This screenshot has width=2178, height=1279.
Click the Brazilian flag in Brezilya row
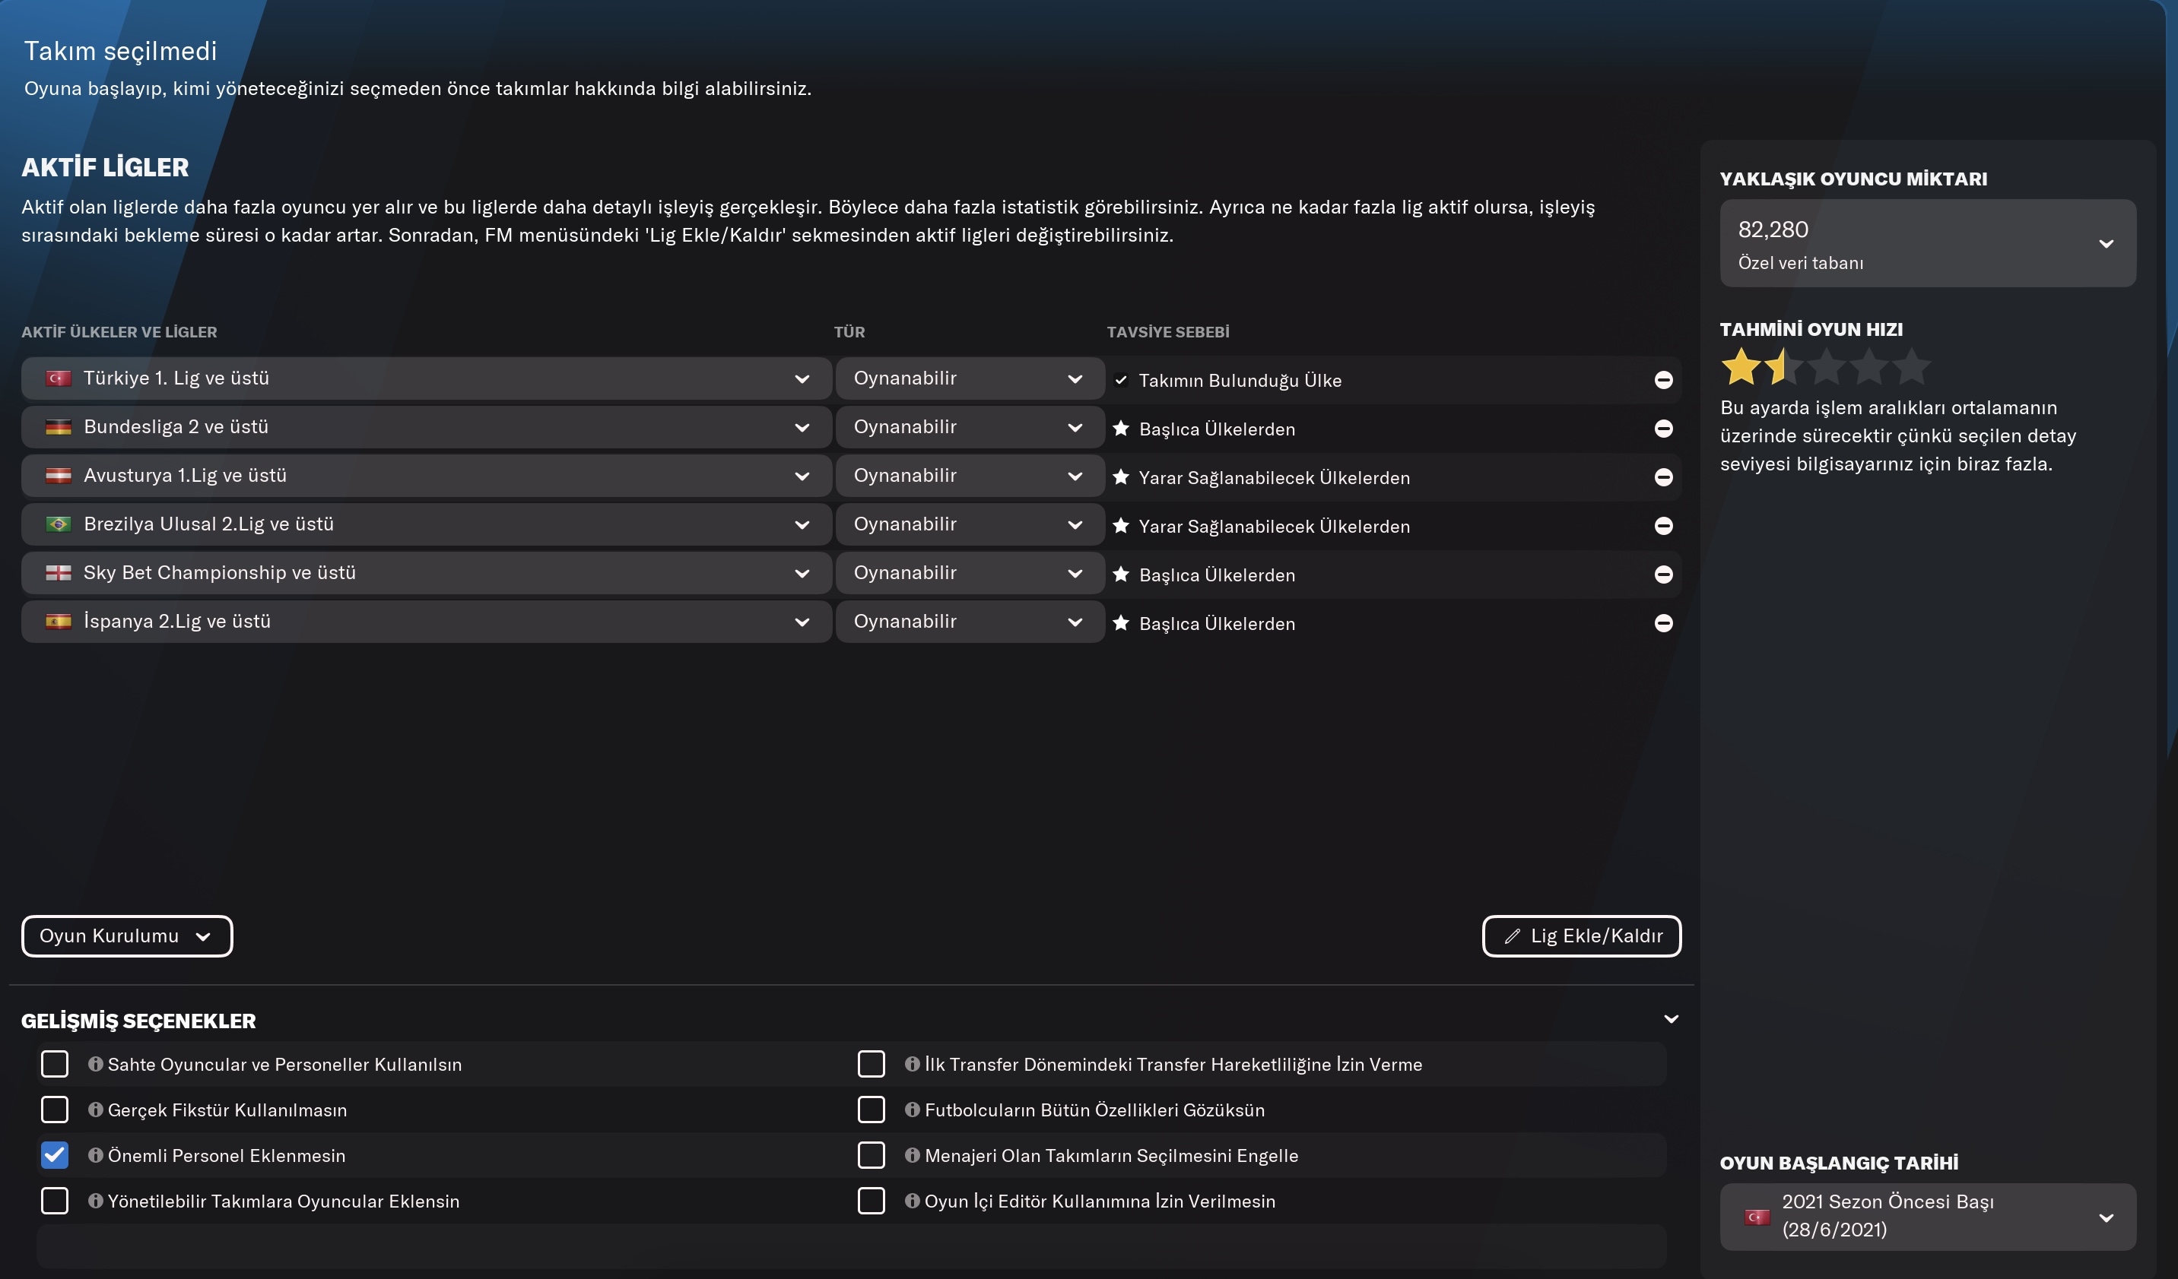tap(58, 524)
